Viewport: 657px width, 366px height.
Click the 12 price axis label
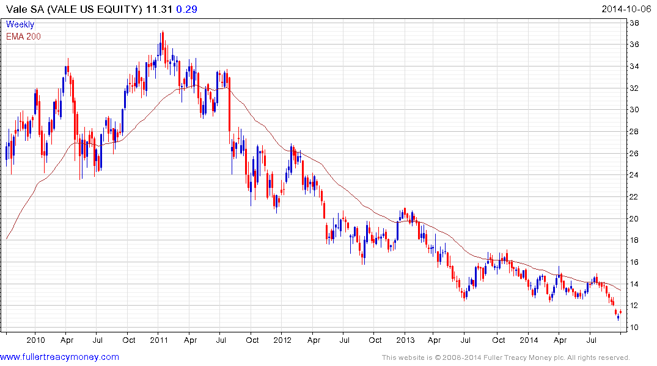634,306
